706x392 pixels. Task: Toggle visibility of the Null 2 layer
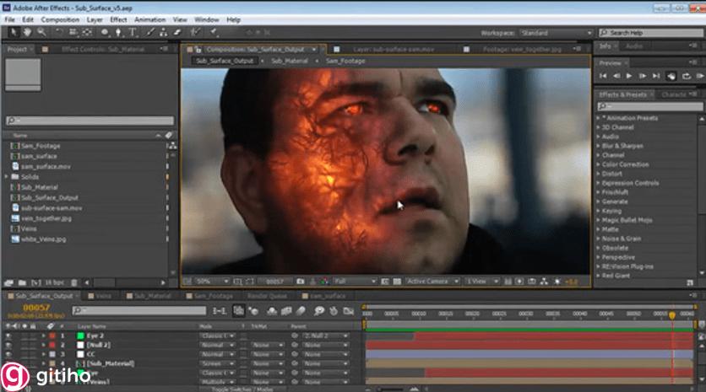[x=8, y=345]
